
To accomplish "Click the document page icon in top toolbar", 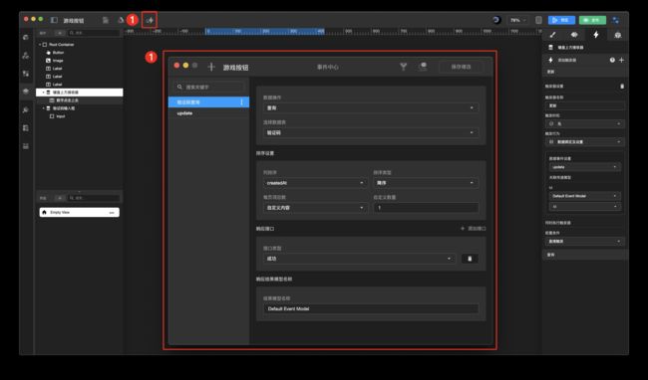I will coord(106,20).
